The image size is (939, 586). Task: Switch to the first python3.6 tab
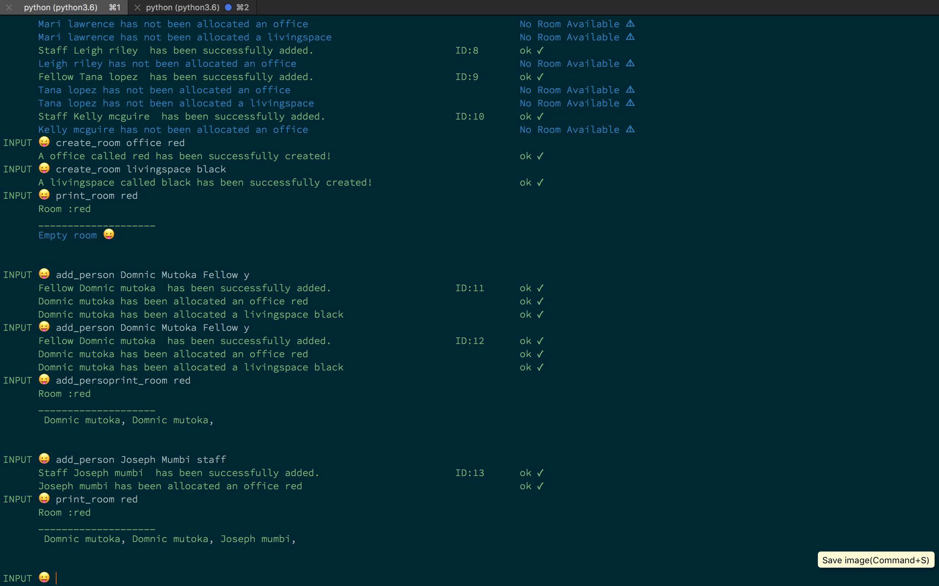(x=61, y=7)
